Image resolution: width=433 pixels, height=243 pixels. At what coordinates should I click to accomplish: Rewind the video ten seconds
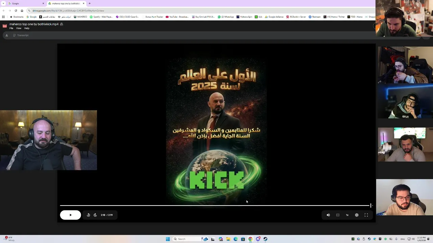pos(88,215)
